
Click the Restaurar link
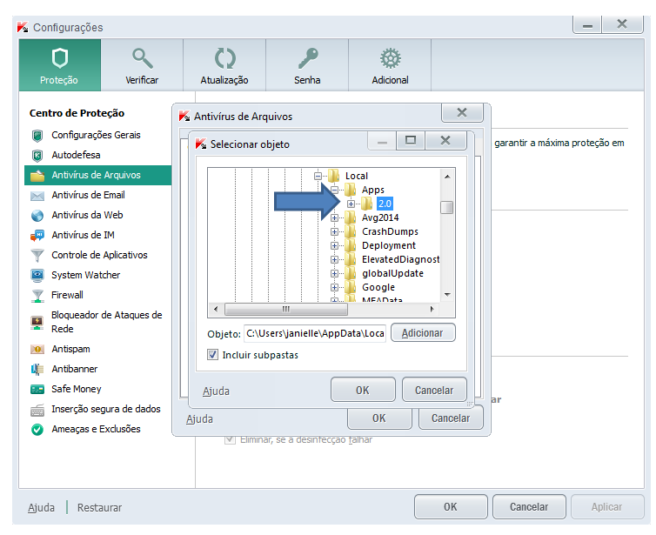[99, 507]
